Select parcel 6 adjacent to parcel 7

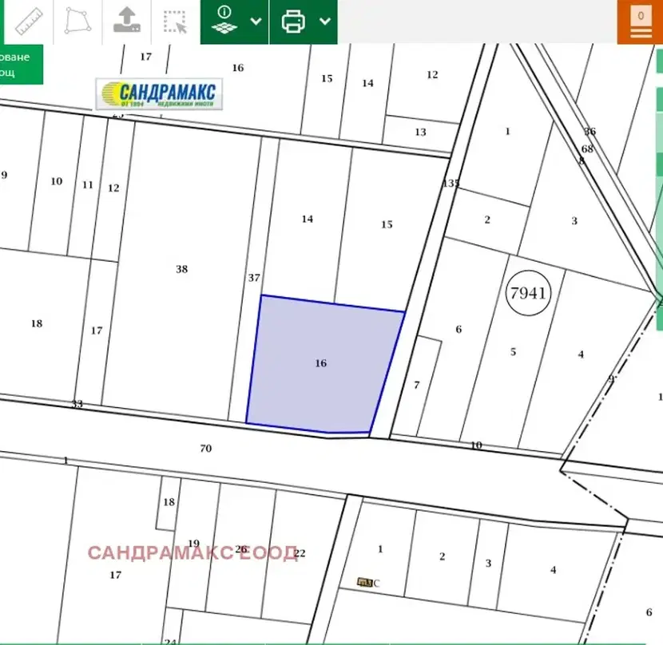click(x=459, y=329)
